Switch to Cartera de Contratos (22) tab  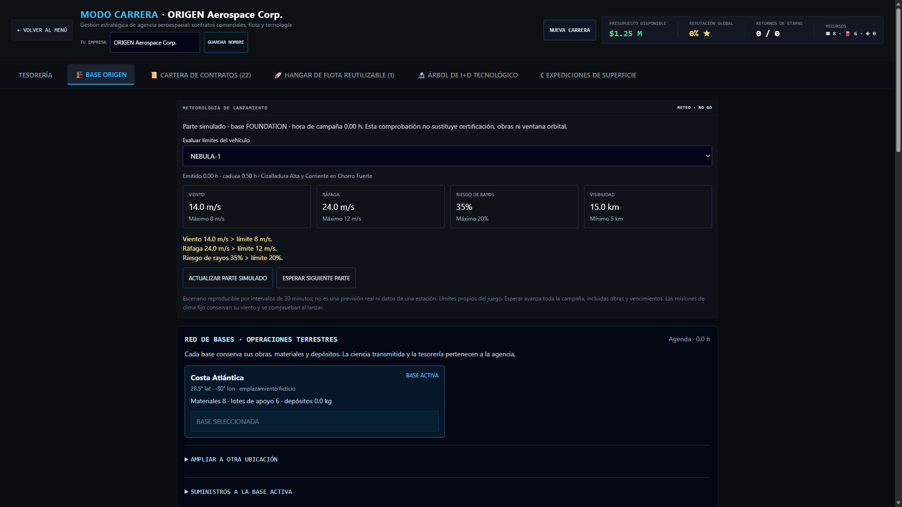(x=201, y=75)
